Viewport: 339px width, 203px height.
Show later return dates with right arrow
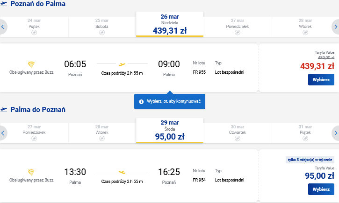tap(336, 133)
